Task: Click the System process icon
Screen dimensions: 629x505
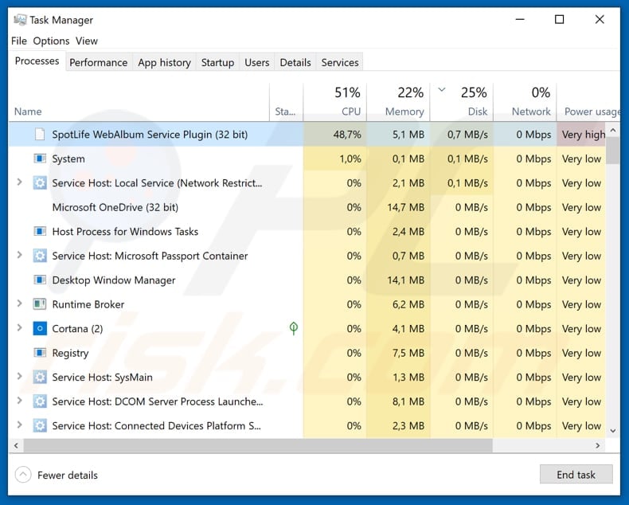Action: click(x=40, y=159)
